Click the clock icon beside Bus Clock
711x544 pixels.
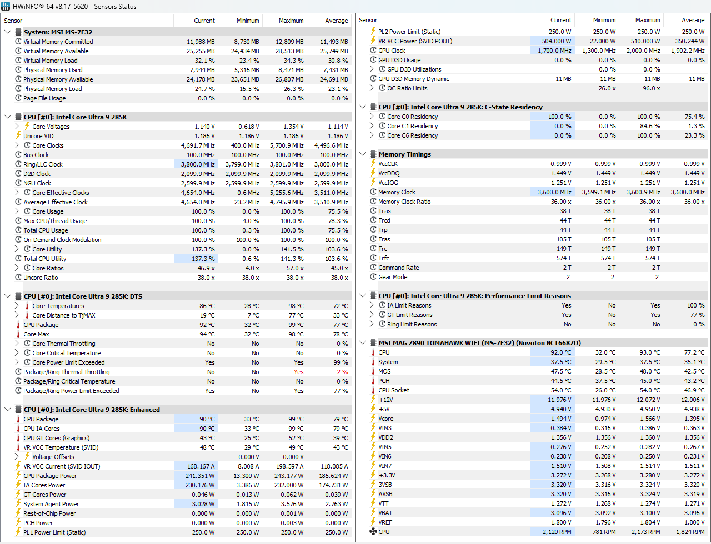18,155
